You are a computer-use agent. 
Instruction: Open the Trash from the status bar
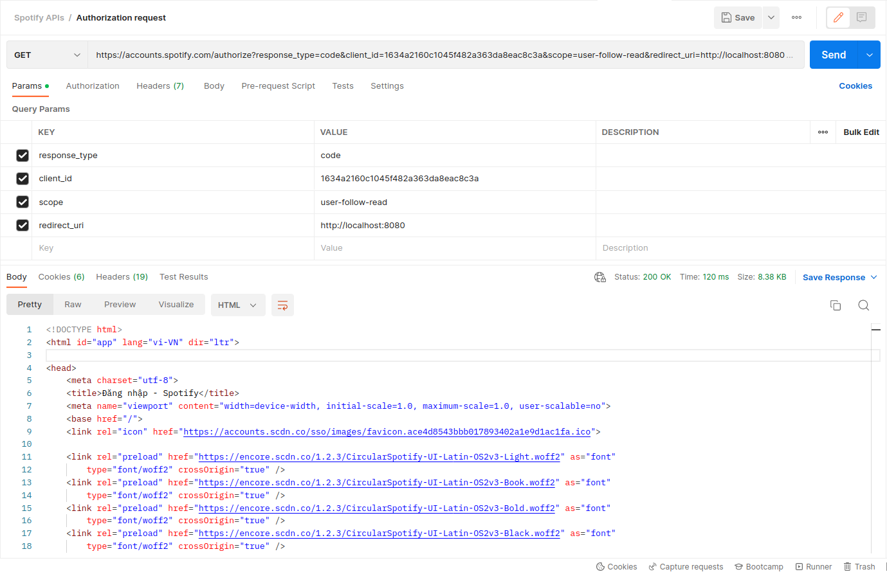click(x=860, y=566)
